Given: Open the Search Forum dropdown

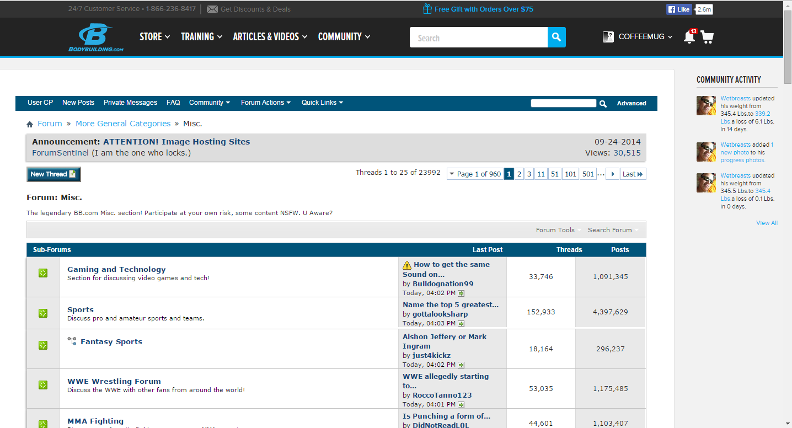Looking at the screenshot, I should pyautogui.click(x=613, y=230).
